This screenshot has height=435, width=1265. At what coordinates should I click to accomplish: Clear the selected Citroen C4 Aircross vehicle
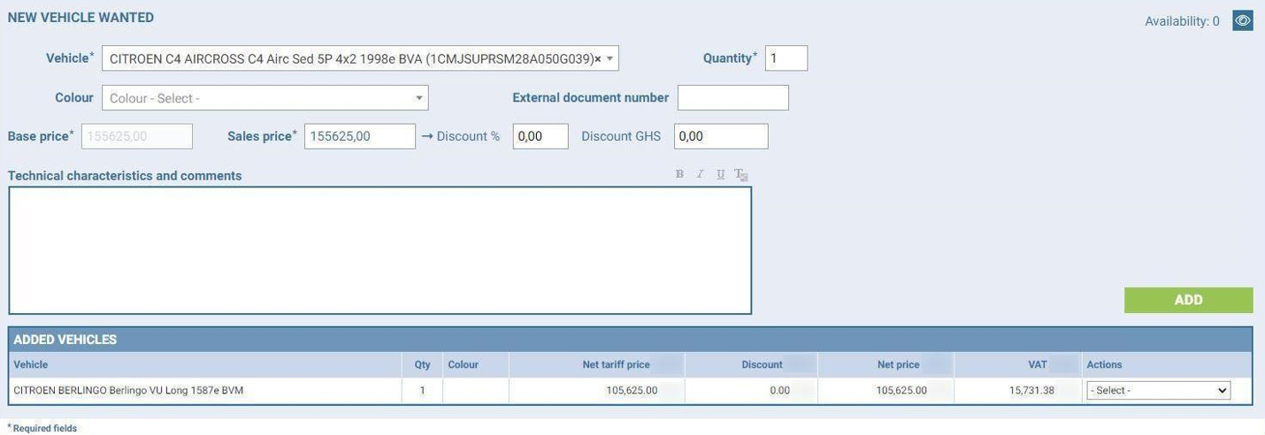tap(597, 58)
